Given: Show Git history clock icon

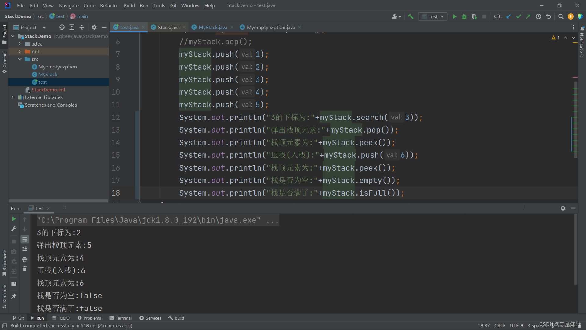Looking at the screenshot, I should click(538, 16).
